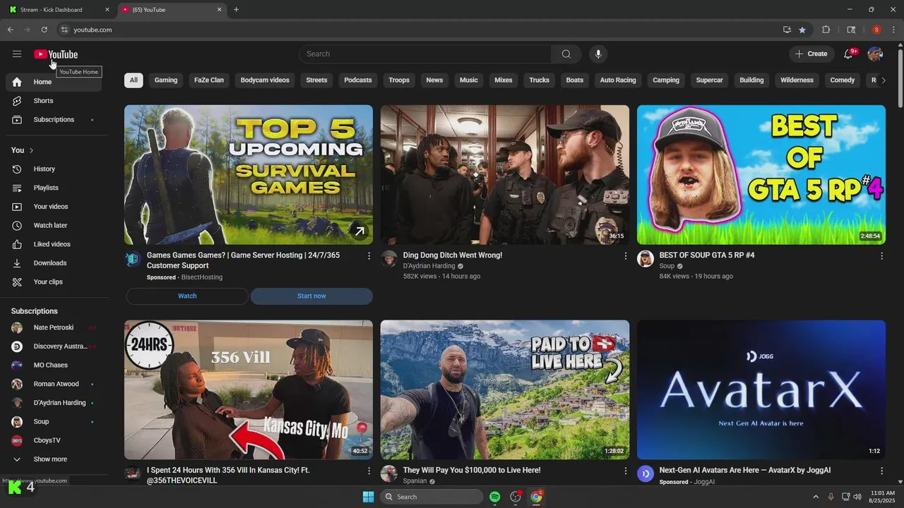Open options for Ding Dong Ditch video
The width and height of the screenshot is (904, 508).
[625, 256]
